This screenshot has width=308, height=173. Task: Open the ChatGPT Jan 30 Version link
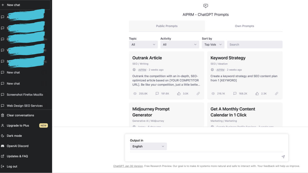point(128,166)
